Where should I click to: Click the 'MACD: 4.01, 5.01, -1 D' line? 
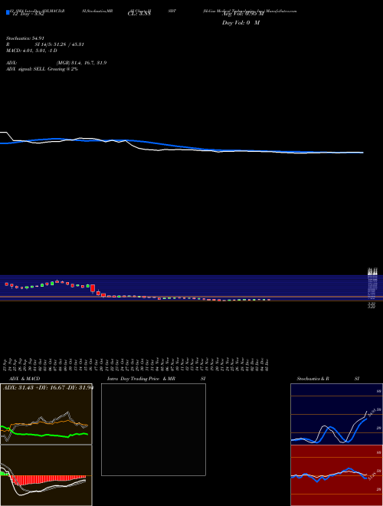click(x=31, y=51)
